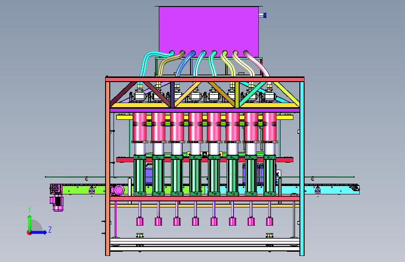Click the Z label of the triad
The image size is (405, 262).
point(50,229)
